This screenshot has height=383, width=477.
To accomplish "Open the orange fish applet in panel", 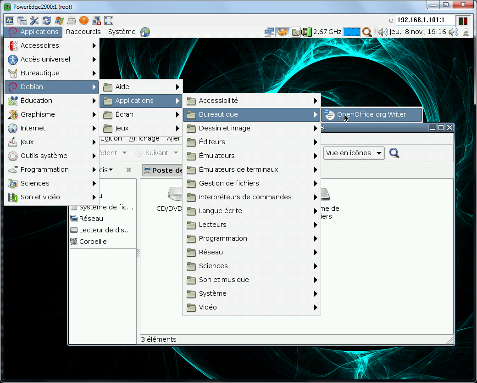I will tap(282, 32).
